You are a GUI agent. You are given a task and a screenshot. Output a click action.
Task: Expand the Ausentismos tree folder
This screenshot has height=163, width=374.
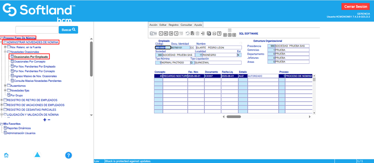5,86
